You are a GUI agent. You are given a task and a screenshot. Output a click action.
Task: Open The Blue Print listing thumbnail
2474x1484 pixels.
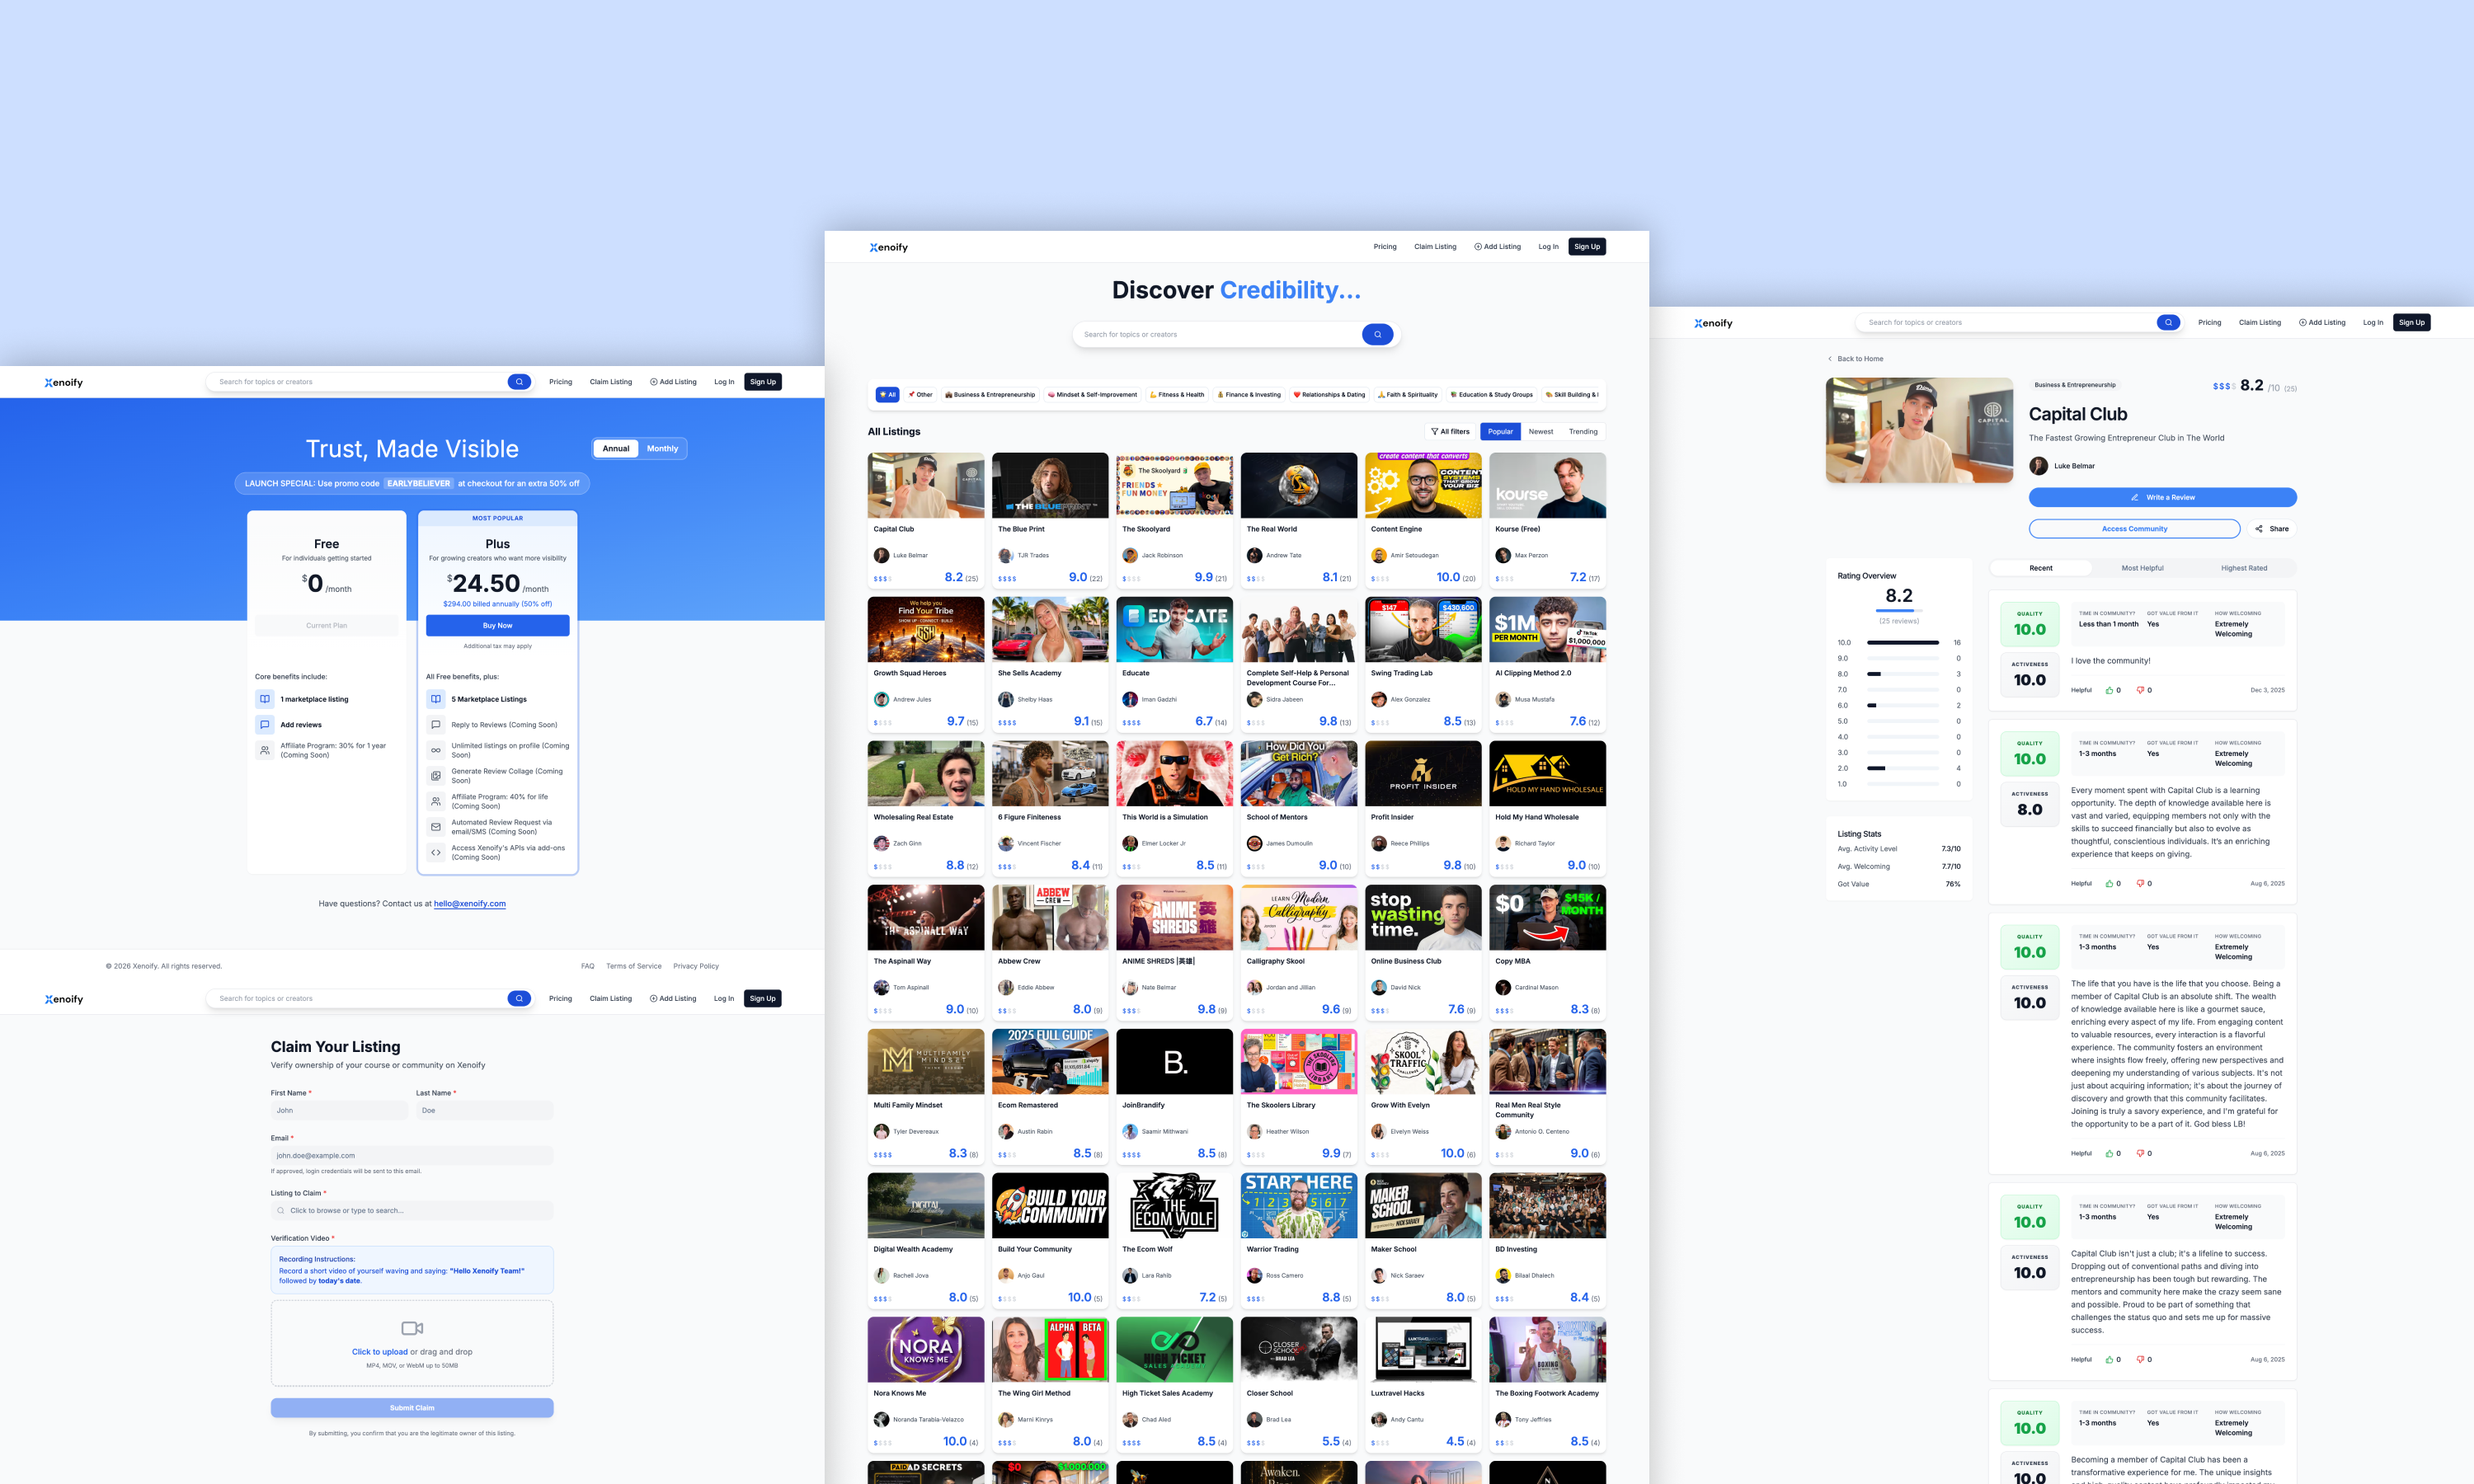coord(1050,485)
